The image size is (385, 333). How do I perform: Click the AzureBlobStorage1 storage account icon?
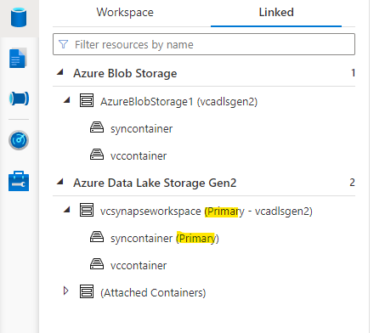click(87, 100)
